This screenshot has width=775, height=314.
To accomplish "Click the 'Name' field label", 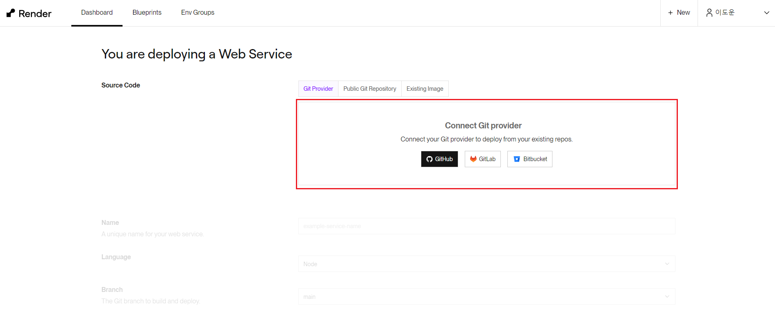I will click(x=110, y=222).
